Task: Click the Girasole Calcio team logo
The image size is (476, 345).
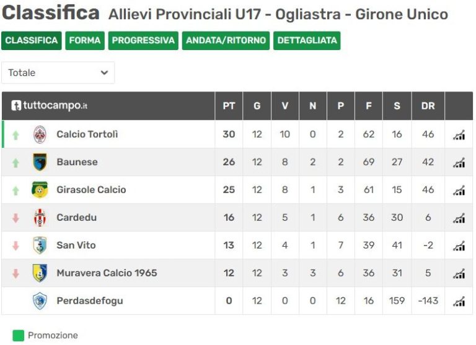Action: 40,190
